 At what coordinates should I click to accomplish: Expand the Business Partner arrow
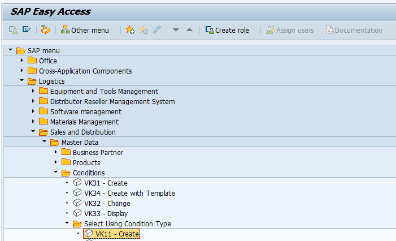[56, 152]
